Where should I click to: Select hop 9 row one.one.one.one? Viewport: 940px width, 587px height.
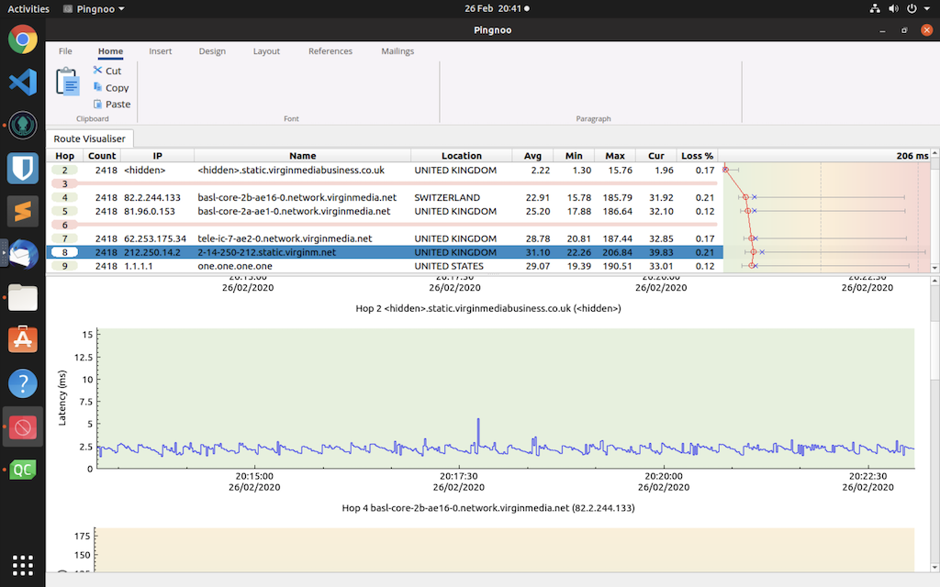[385, 266]
